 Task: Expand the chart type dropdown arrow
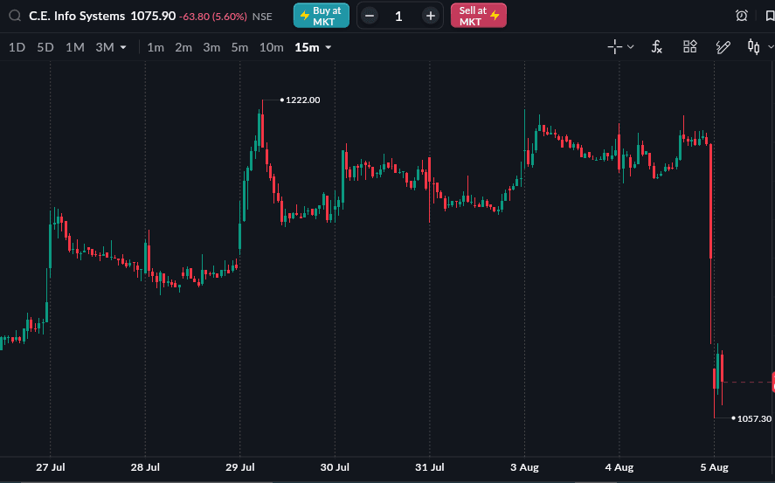[x=771, y=47]
